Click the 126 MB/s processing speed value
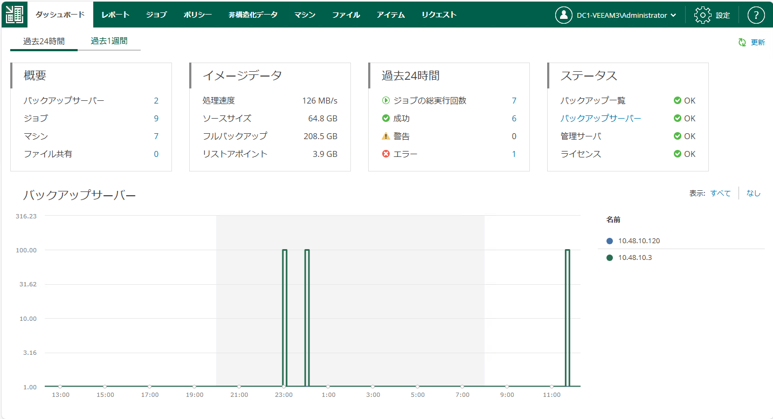Viewport: 773px width, 419px height. 320,100
